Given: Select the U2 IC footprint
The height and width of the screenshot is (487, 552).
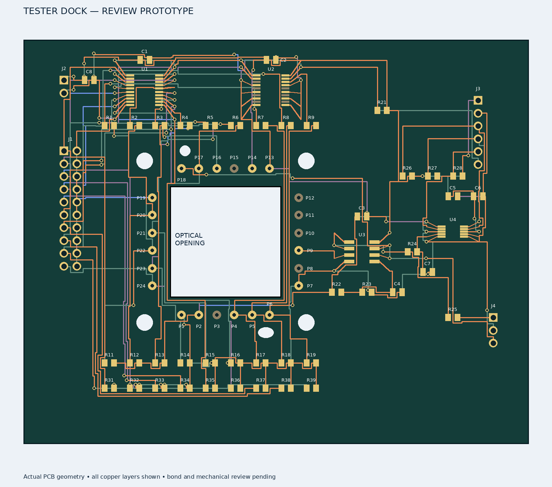Looking at the screenshot, I should (271, 90).
